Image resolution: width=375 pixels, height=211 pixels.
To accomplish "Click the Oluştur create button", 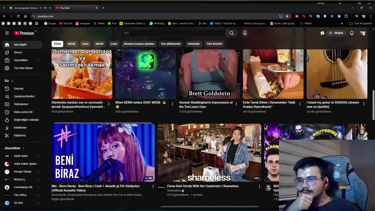I will click(336, 33).
